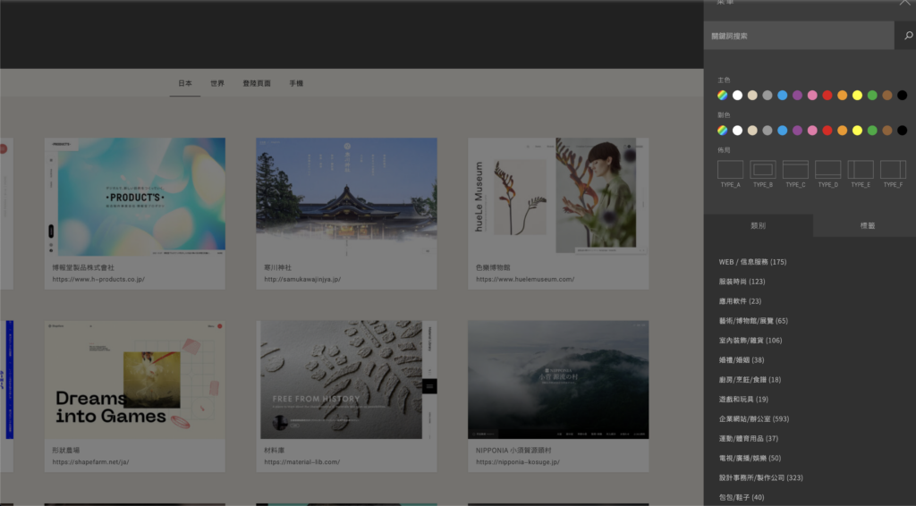Filter by 企業網站/辦公室 (593)
This screenshot has height=506, width=916.
(x=753, y=418)
